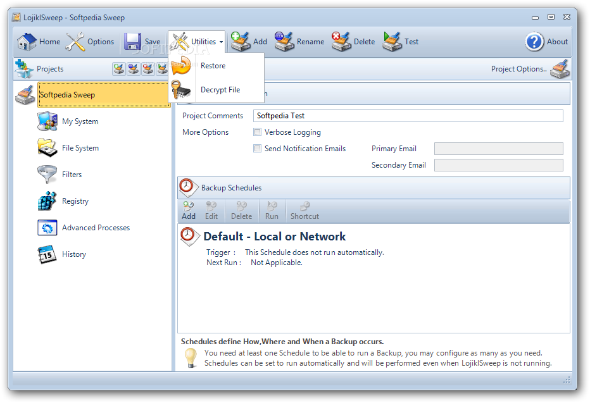Open the Options toolbar button
The width and height of the screenshot is (590, 403).
coord(90,41)
